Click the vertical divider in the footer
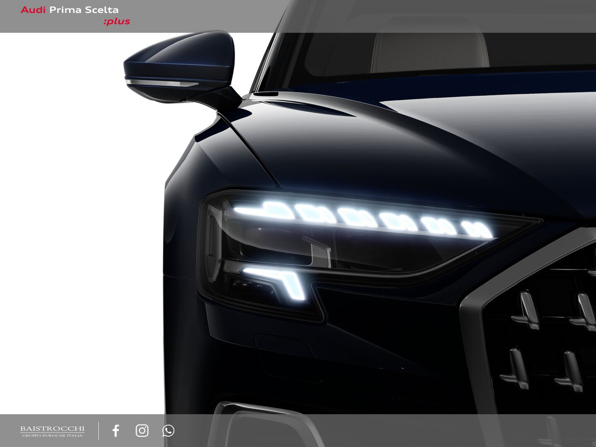Image resolution: width=596 pixels, height=447 pixels. coord(99,431)
